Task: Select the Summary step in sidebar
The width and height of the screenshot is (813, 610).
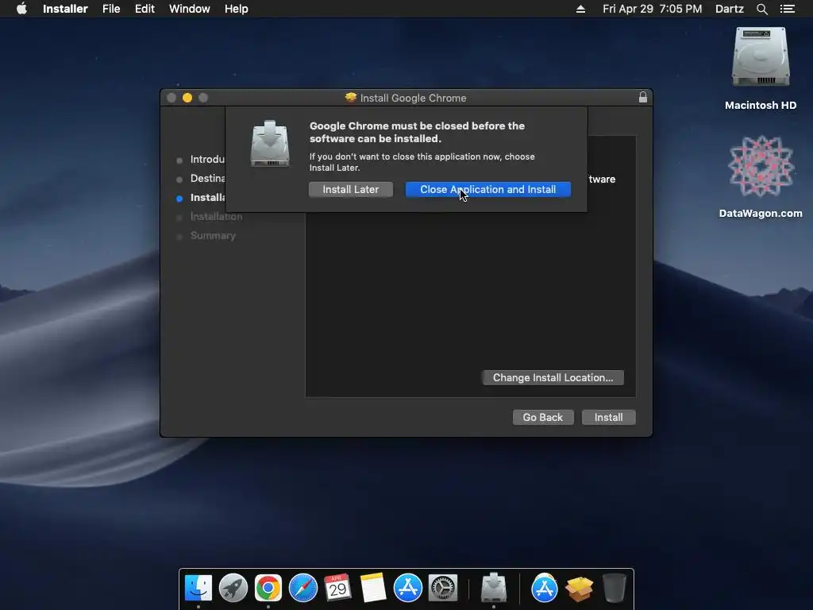Action: [x=206, y=235]
